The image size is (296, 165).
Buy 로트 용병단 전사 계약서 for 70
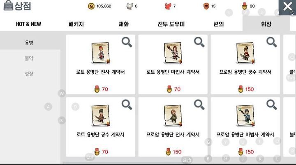click(x=101, y=89)
